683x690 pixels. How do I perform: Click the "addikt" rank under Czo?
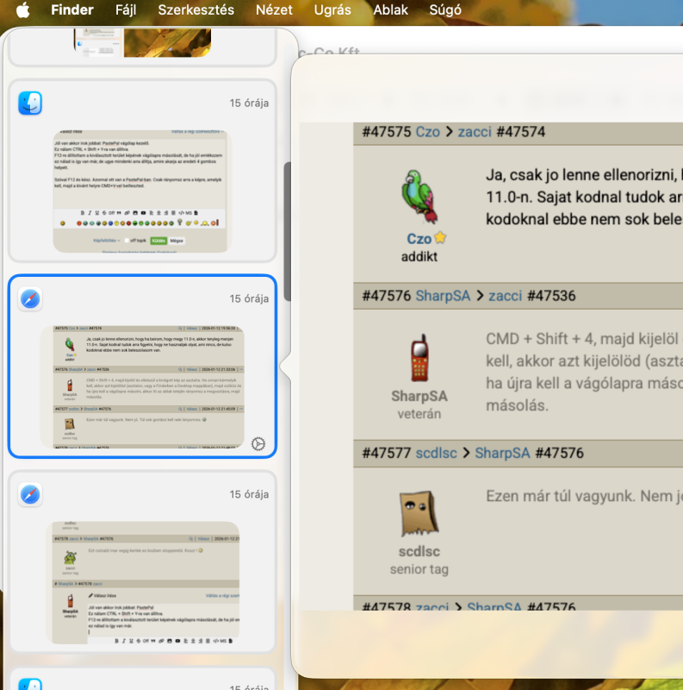click(x=419, y=256)
